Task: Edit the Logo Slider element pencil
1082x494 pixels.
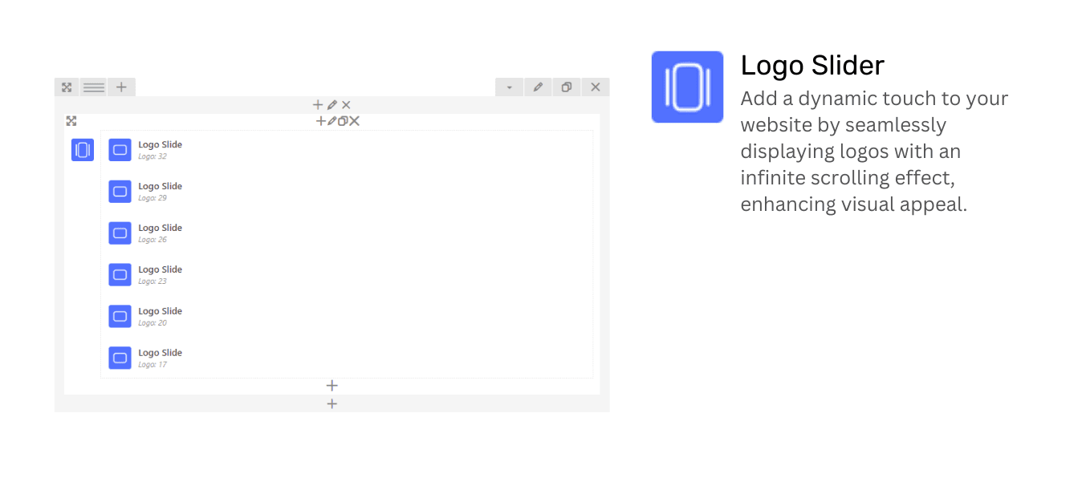Action: point(332,121)
